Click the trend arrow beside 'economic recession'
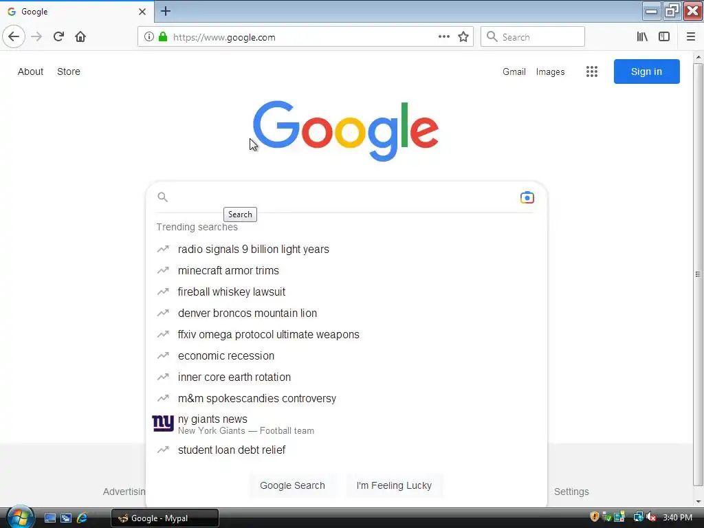Image resolution: width=704 pixels, height=528 pixels. (163, 355)
